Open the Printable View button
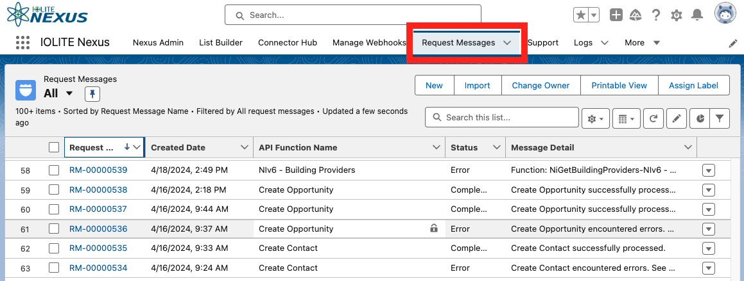 (x=619, y=85)
